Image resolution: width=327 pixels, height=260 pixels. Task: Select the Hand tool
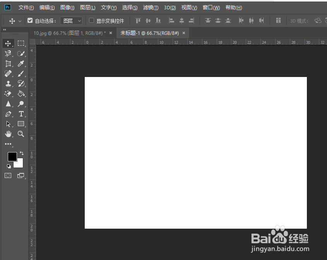[x=8, y=134]
